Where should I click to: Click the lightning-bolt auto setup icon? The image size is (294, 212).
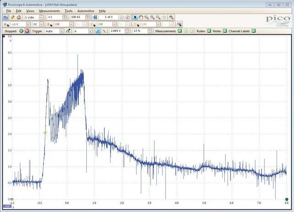point(13,17)
